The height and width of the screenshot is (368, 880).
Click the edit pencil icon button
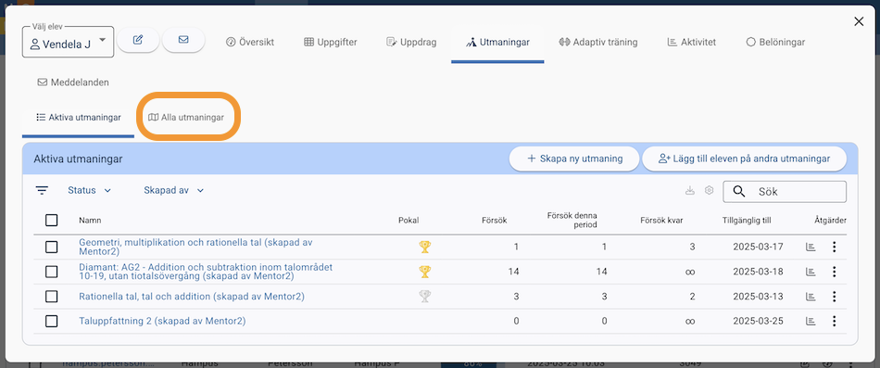pyautogui.click(x=138, y=40)
